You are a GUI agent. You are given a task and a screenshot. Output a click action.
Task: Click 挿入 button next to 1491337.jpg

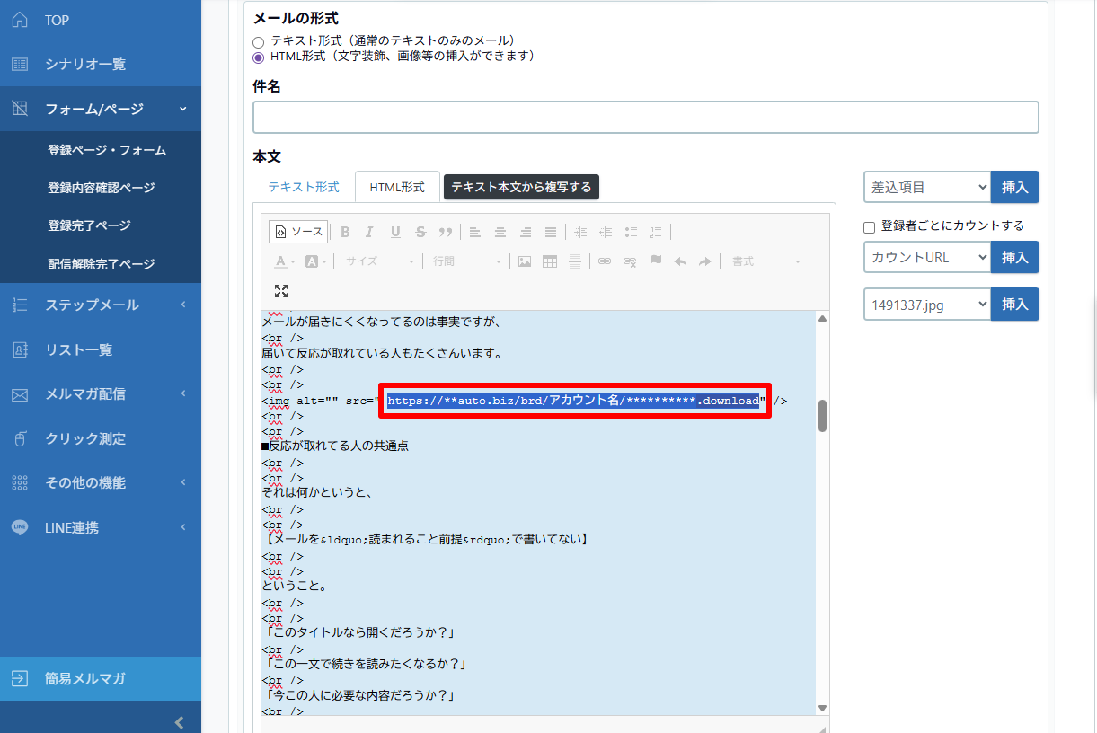pyautogui.click(x=1014, y=305)
